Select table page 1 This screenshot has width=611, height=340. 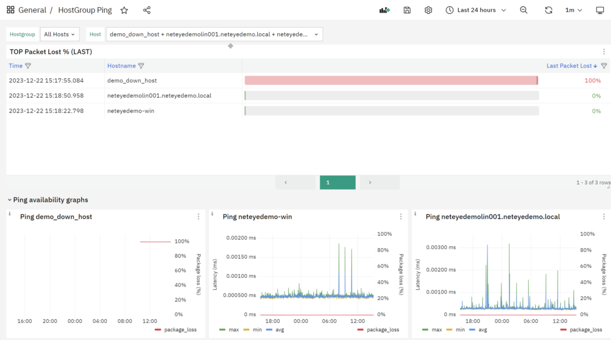[x=338, y=183]
